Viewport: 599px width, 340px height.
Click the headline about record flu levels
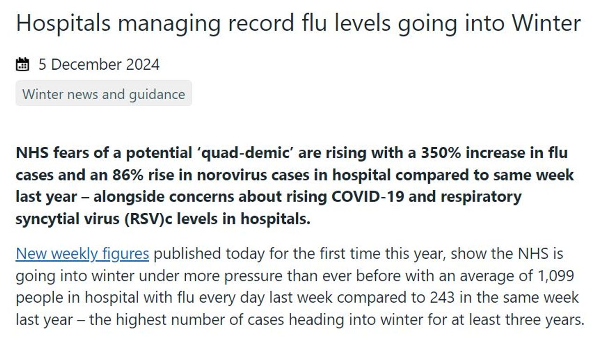(x=299, y=23)
